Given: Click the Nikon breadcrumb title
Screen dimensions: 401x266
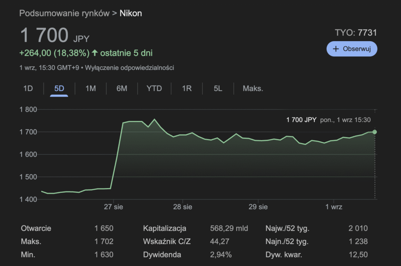Looking at the screenshot, I should [x=131, y=13].
